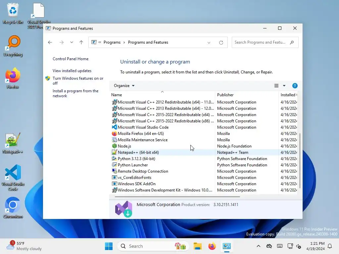Click the muted volume tray icon

pyautogui.click(x=299, y=246)
